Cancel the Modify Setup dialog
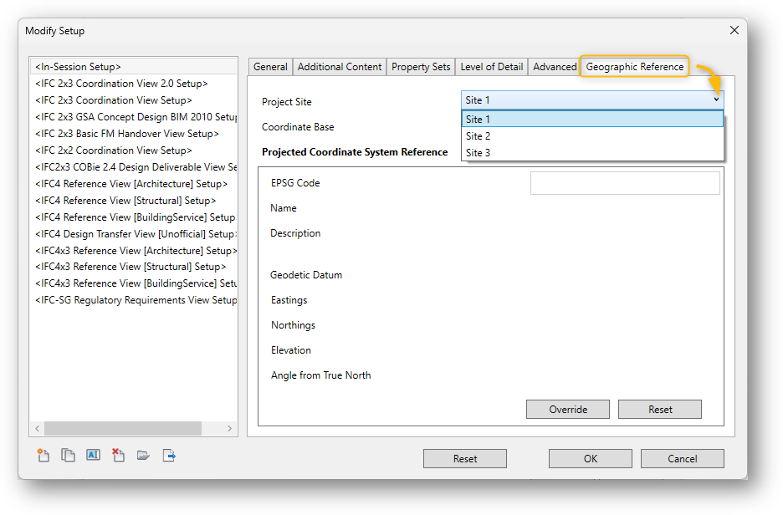783x515 pixels. (x=682, y=459)
